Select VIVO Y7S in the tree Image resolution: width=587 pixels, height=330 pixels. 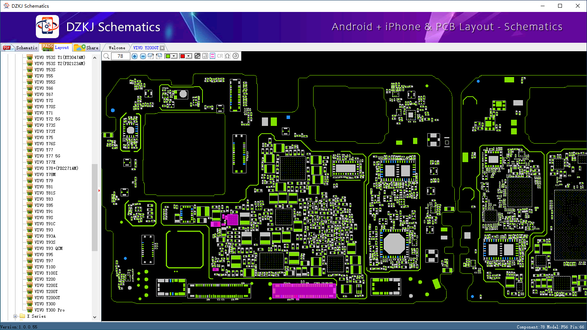point(44,101)
